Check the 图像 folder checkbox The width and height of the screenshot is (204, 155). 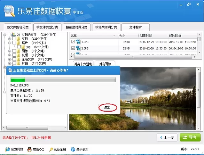pos(14,51)
